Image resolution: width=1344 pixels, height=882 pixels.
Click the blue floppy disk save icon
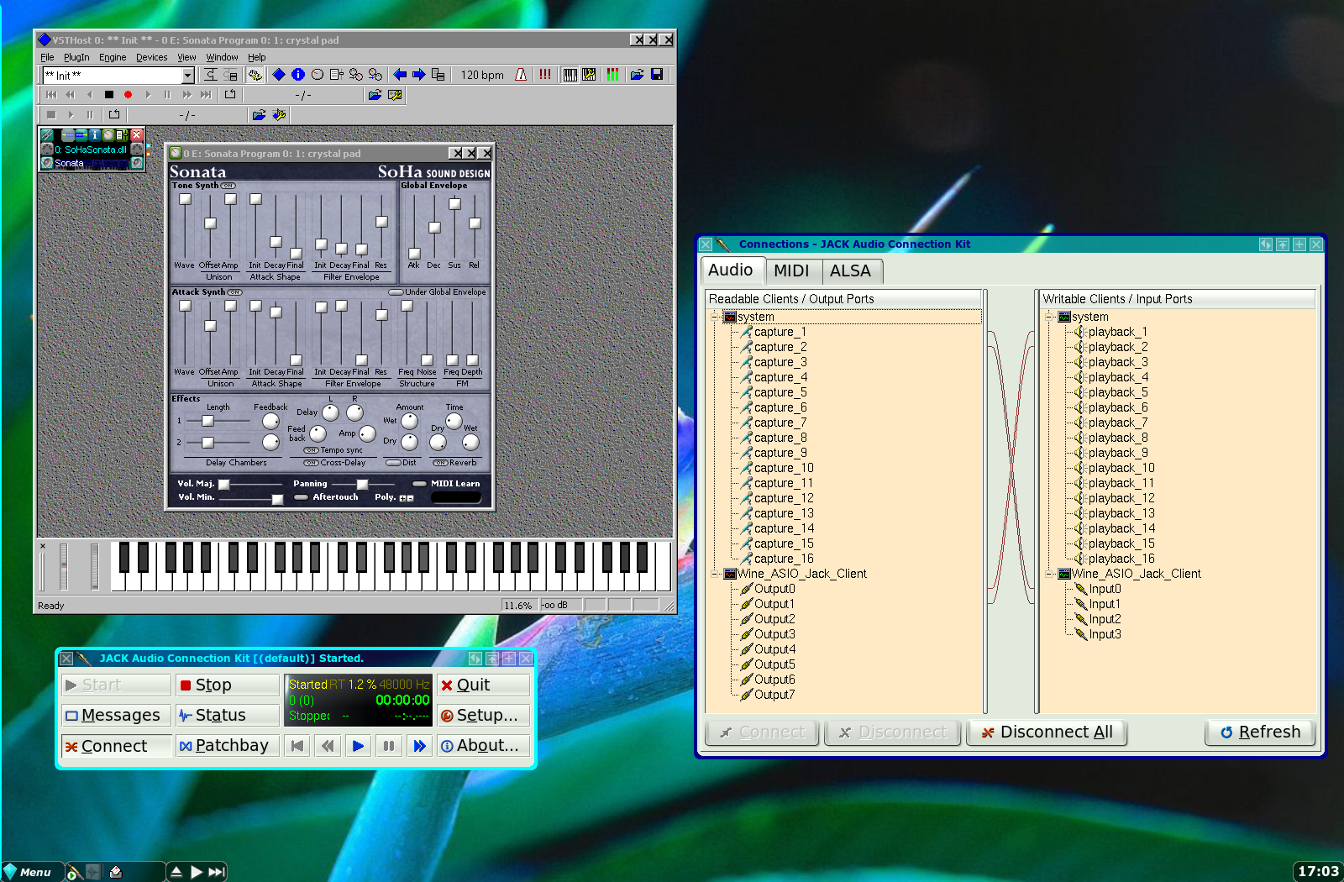(x=657, y=75)
